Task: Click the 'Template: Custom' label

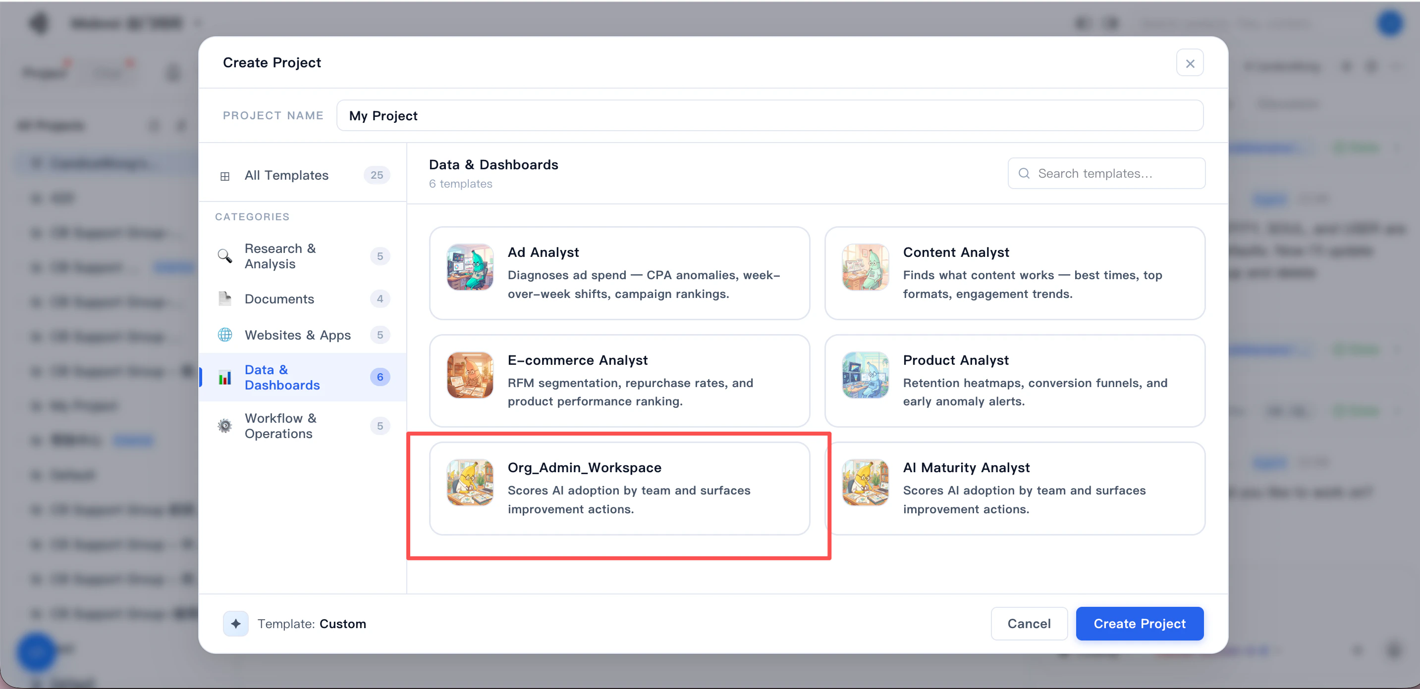Action: tap(312, 624)
